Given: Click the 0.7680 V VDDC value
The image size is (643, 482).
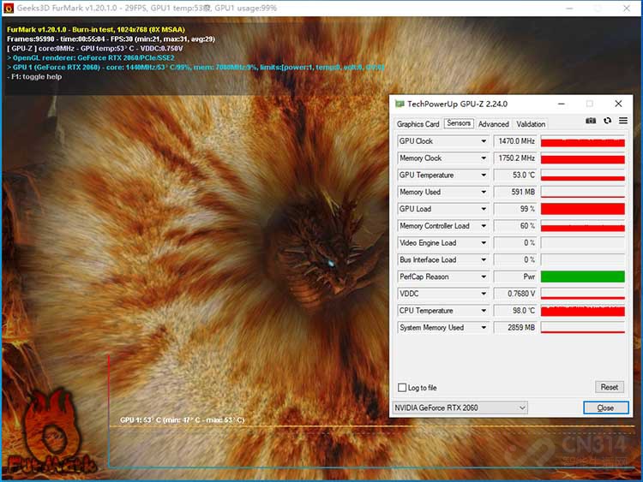Looking at the screenshot, I should pyautogui.click(x=515, y=294).
